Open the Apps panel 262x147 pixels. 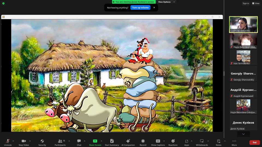pos(187,142)
